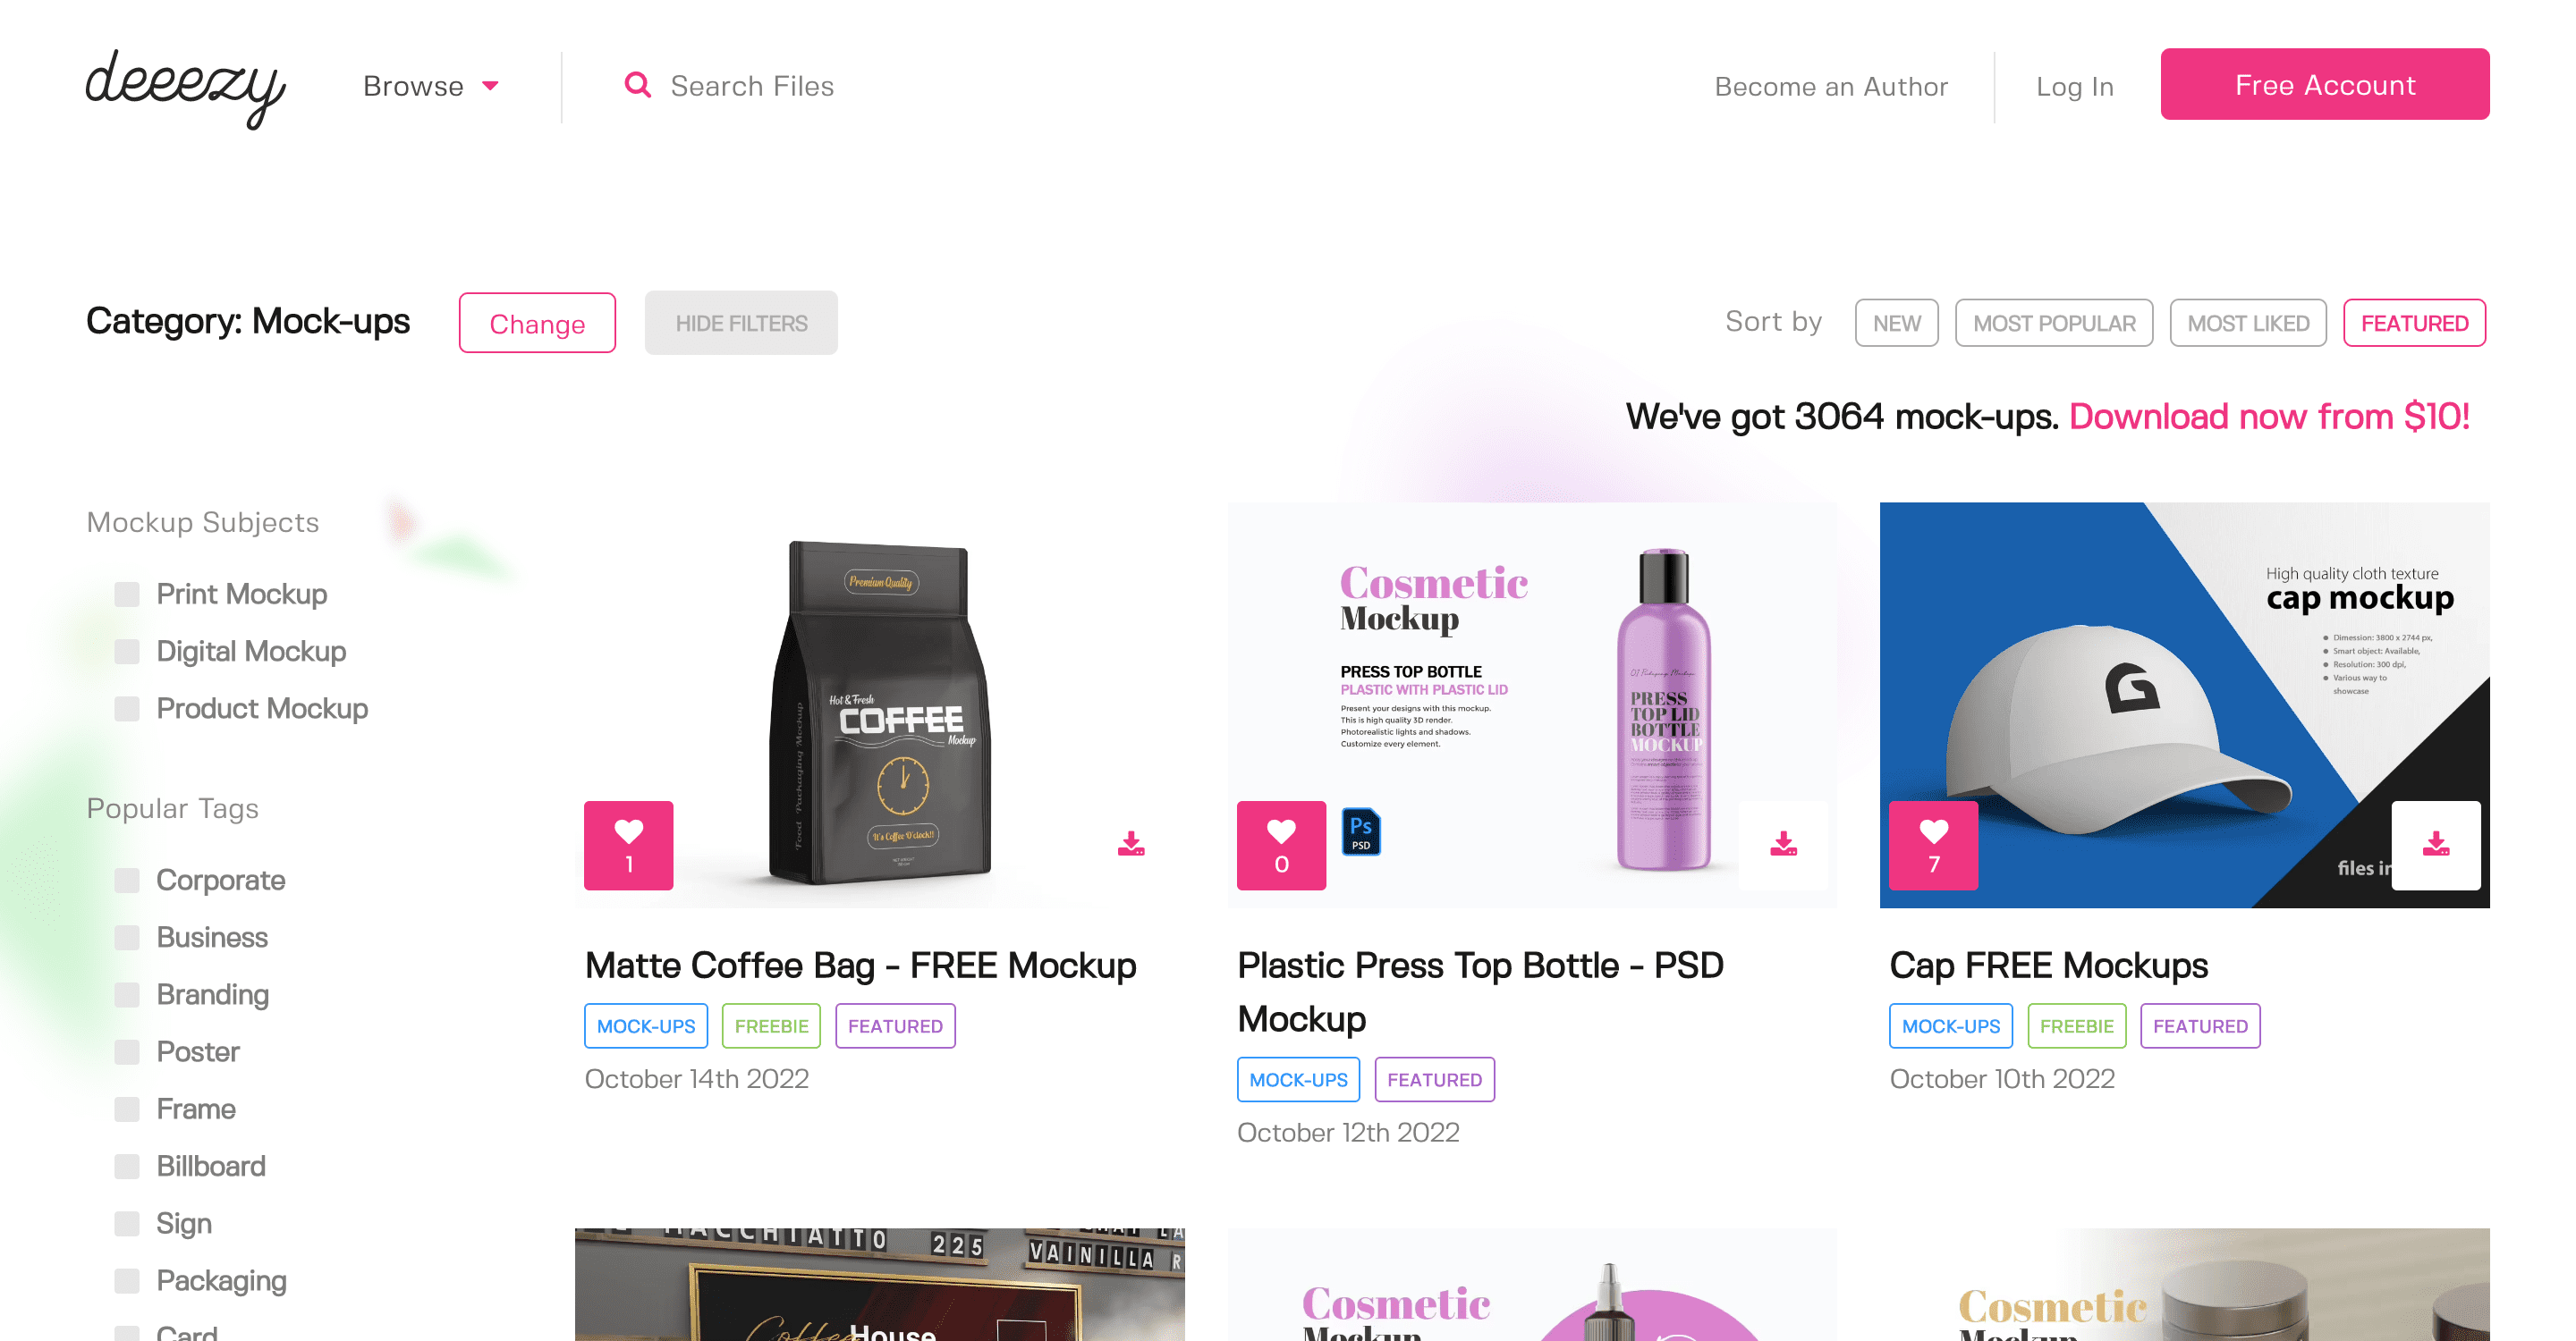
Task: Open the Browse dropdown menu
Action: [431, 86]
